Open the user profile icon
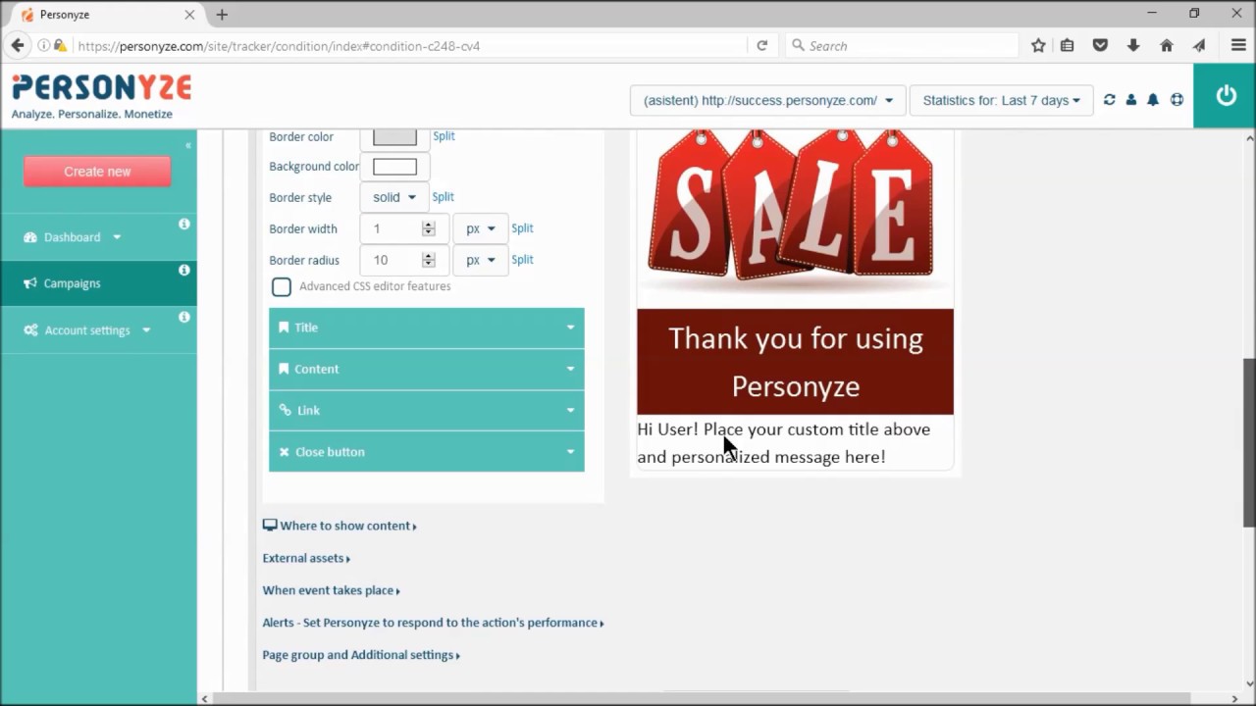The width and height of the screenshot is (1256, 706). [1131, 100]
